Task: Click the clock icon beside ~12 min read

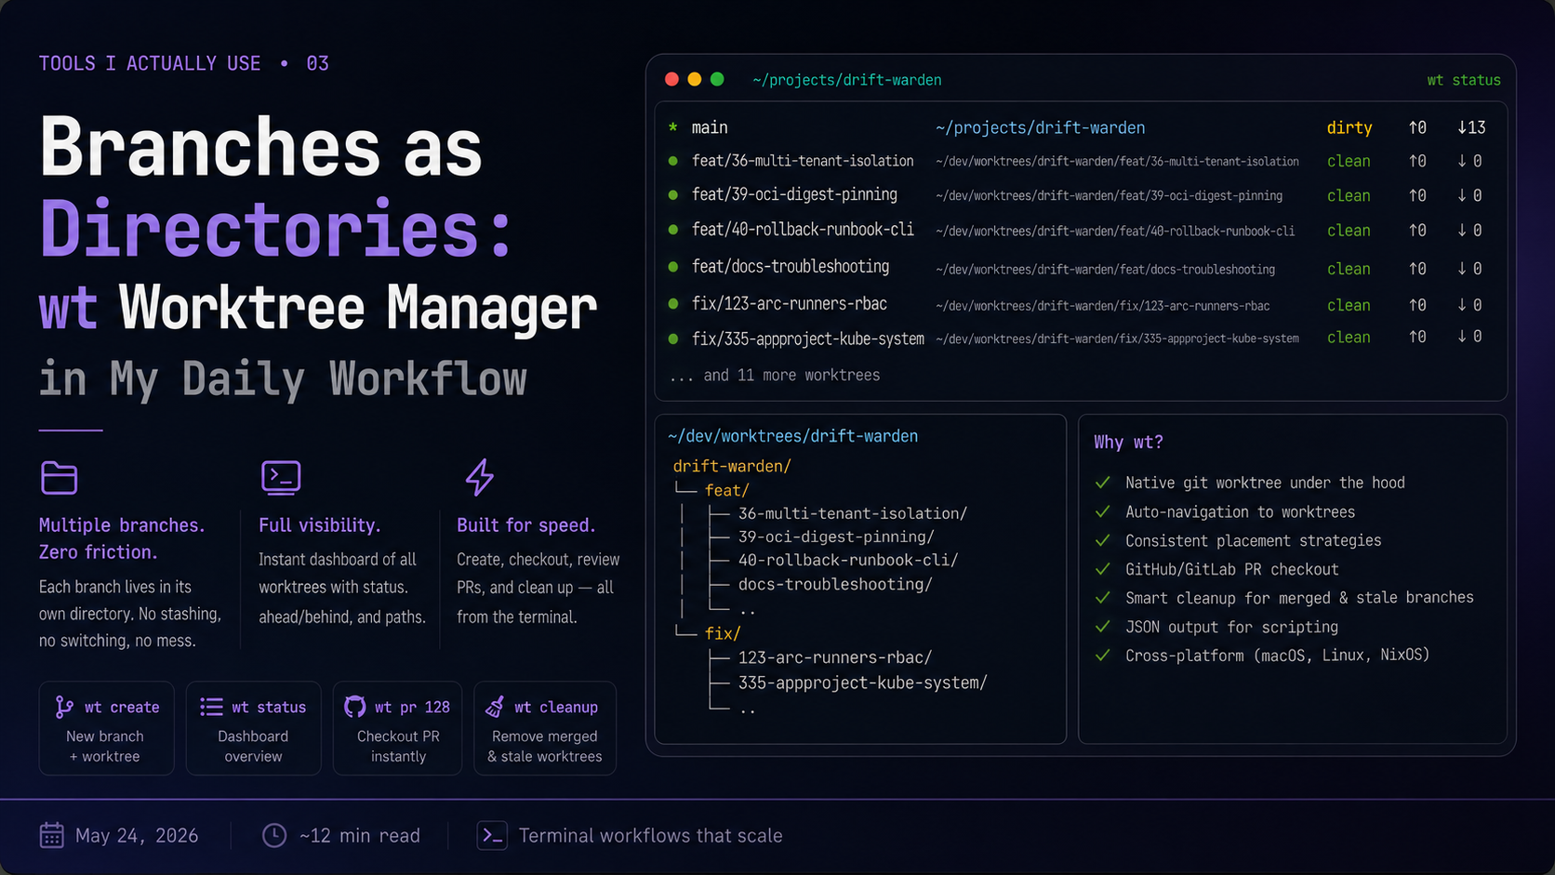Action: [x=274, y=835]
